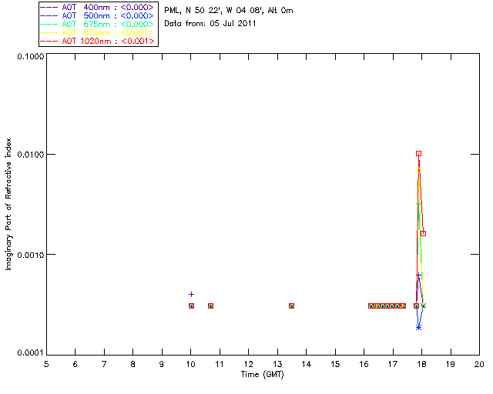Click the x-axis label 13
This screenshot has height=394, width=493.
pos(277,364)
